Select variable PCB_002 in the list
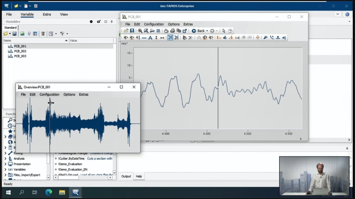The height and width of the screenshot is (199, 355). [x=20, y=51]
